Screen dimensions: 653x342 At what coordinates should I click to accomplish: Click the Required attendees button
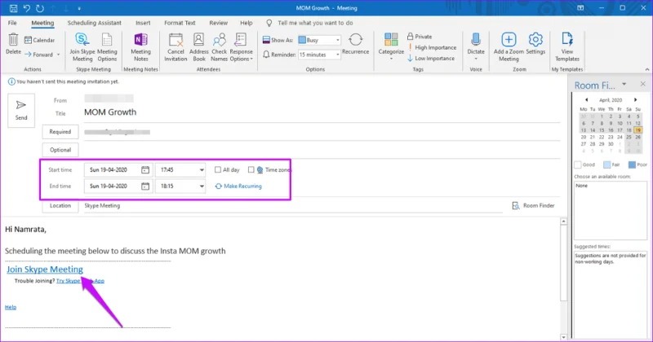click(x=60, y=132)
